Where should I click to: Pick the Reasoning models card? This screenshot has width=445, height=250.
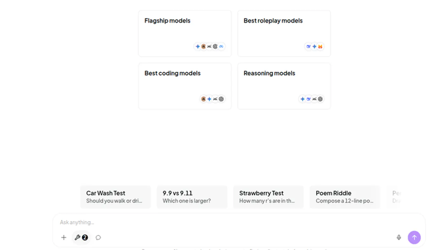point(284,86)
